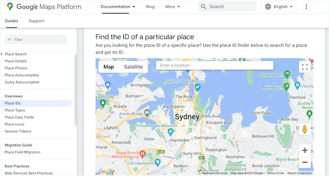Click the Vaucluse blue marker
Image resolution: width=329 pixels, height=176 pixels.
[x=298, y=85]
